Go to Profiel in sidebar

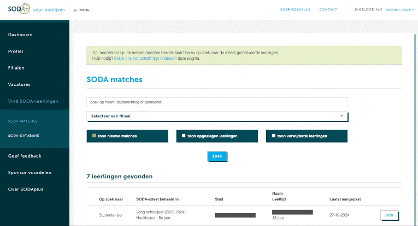tap(15, 51)
